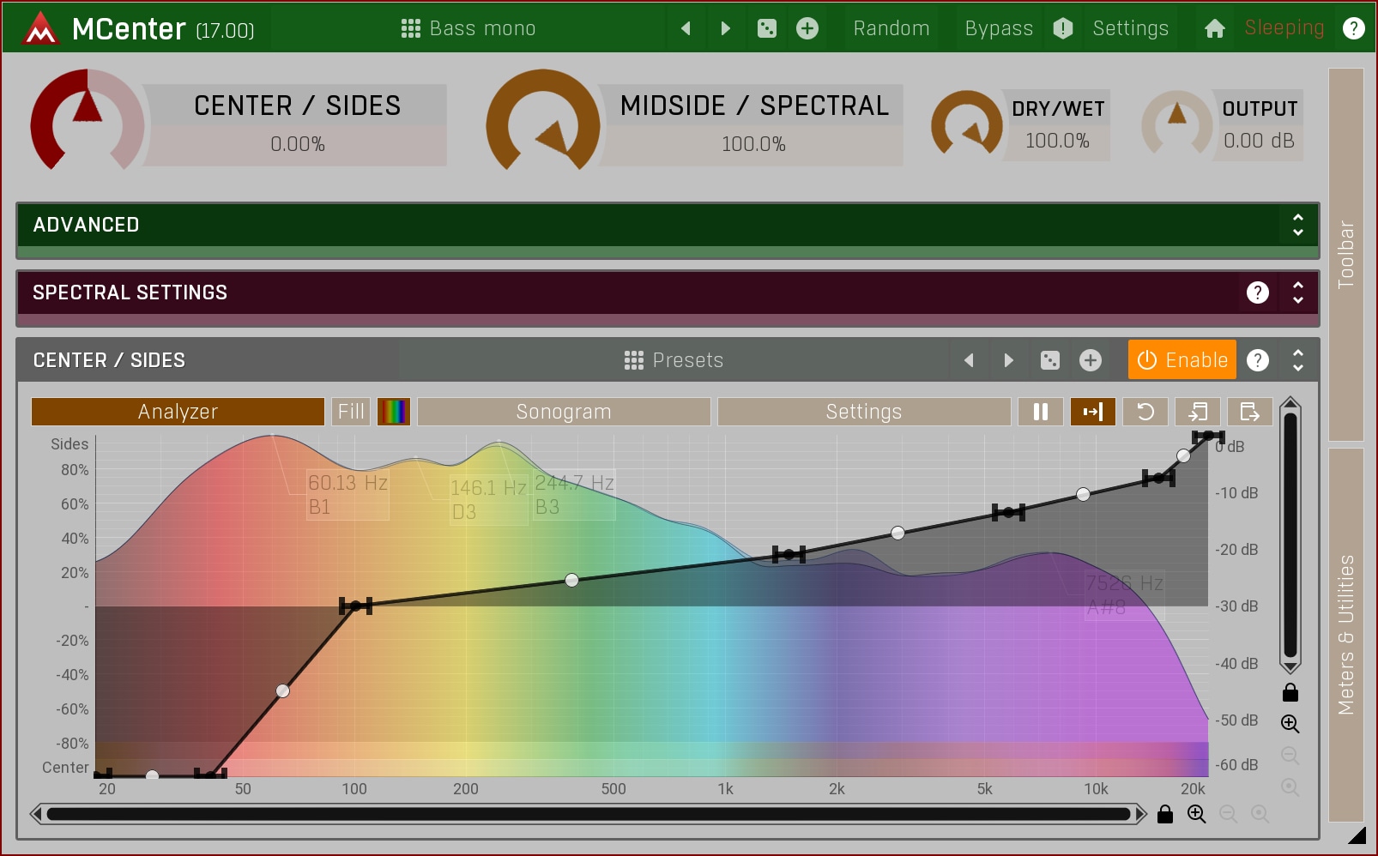The height and width of the screenshot is (856, 1378).
Task: Toggle the Fill option in analyzer
Action: tap(351, 412)
